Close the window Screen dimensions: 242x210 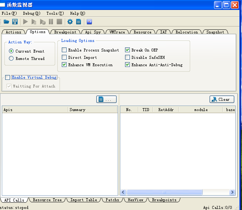(x=235, y=5)
